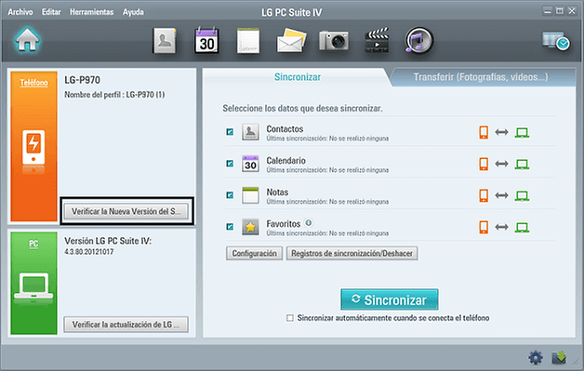The image size is (584, 371).
Task: Click the Calendario row sync arrows
Action: 501,164
